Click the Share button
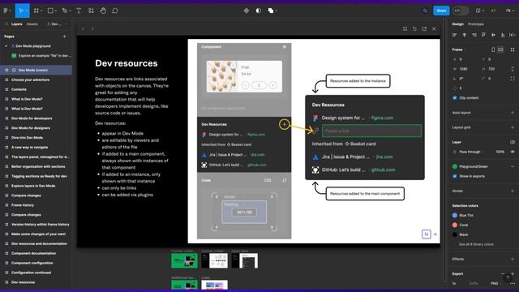Image resolution: width=519 pixels, height=292 pixels. coord(441,11)
